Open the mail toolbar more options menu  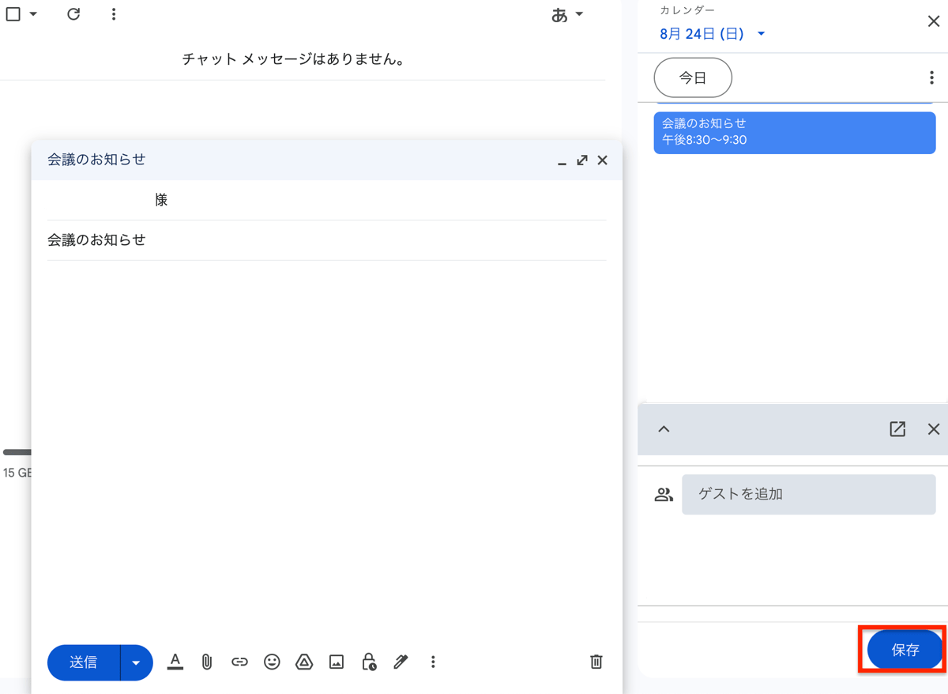click(x=114, y=14)
